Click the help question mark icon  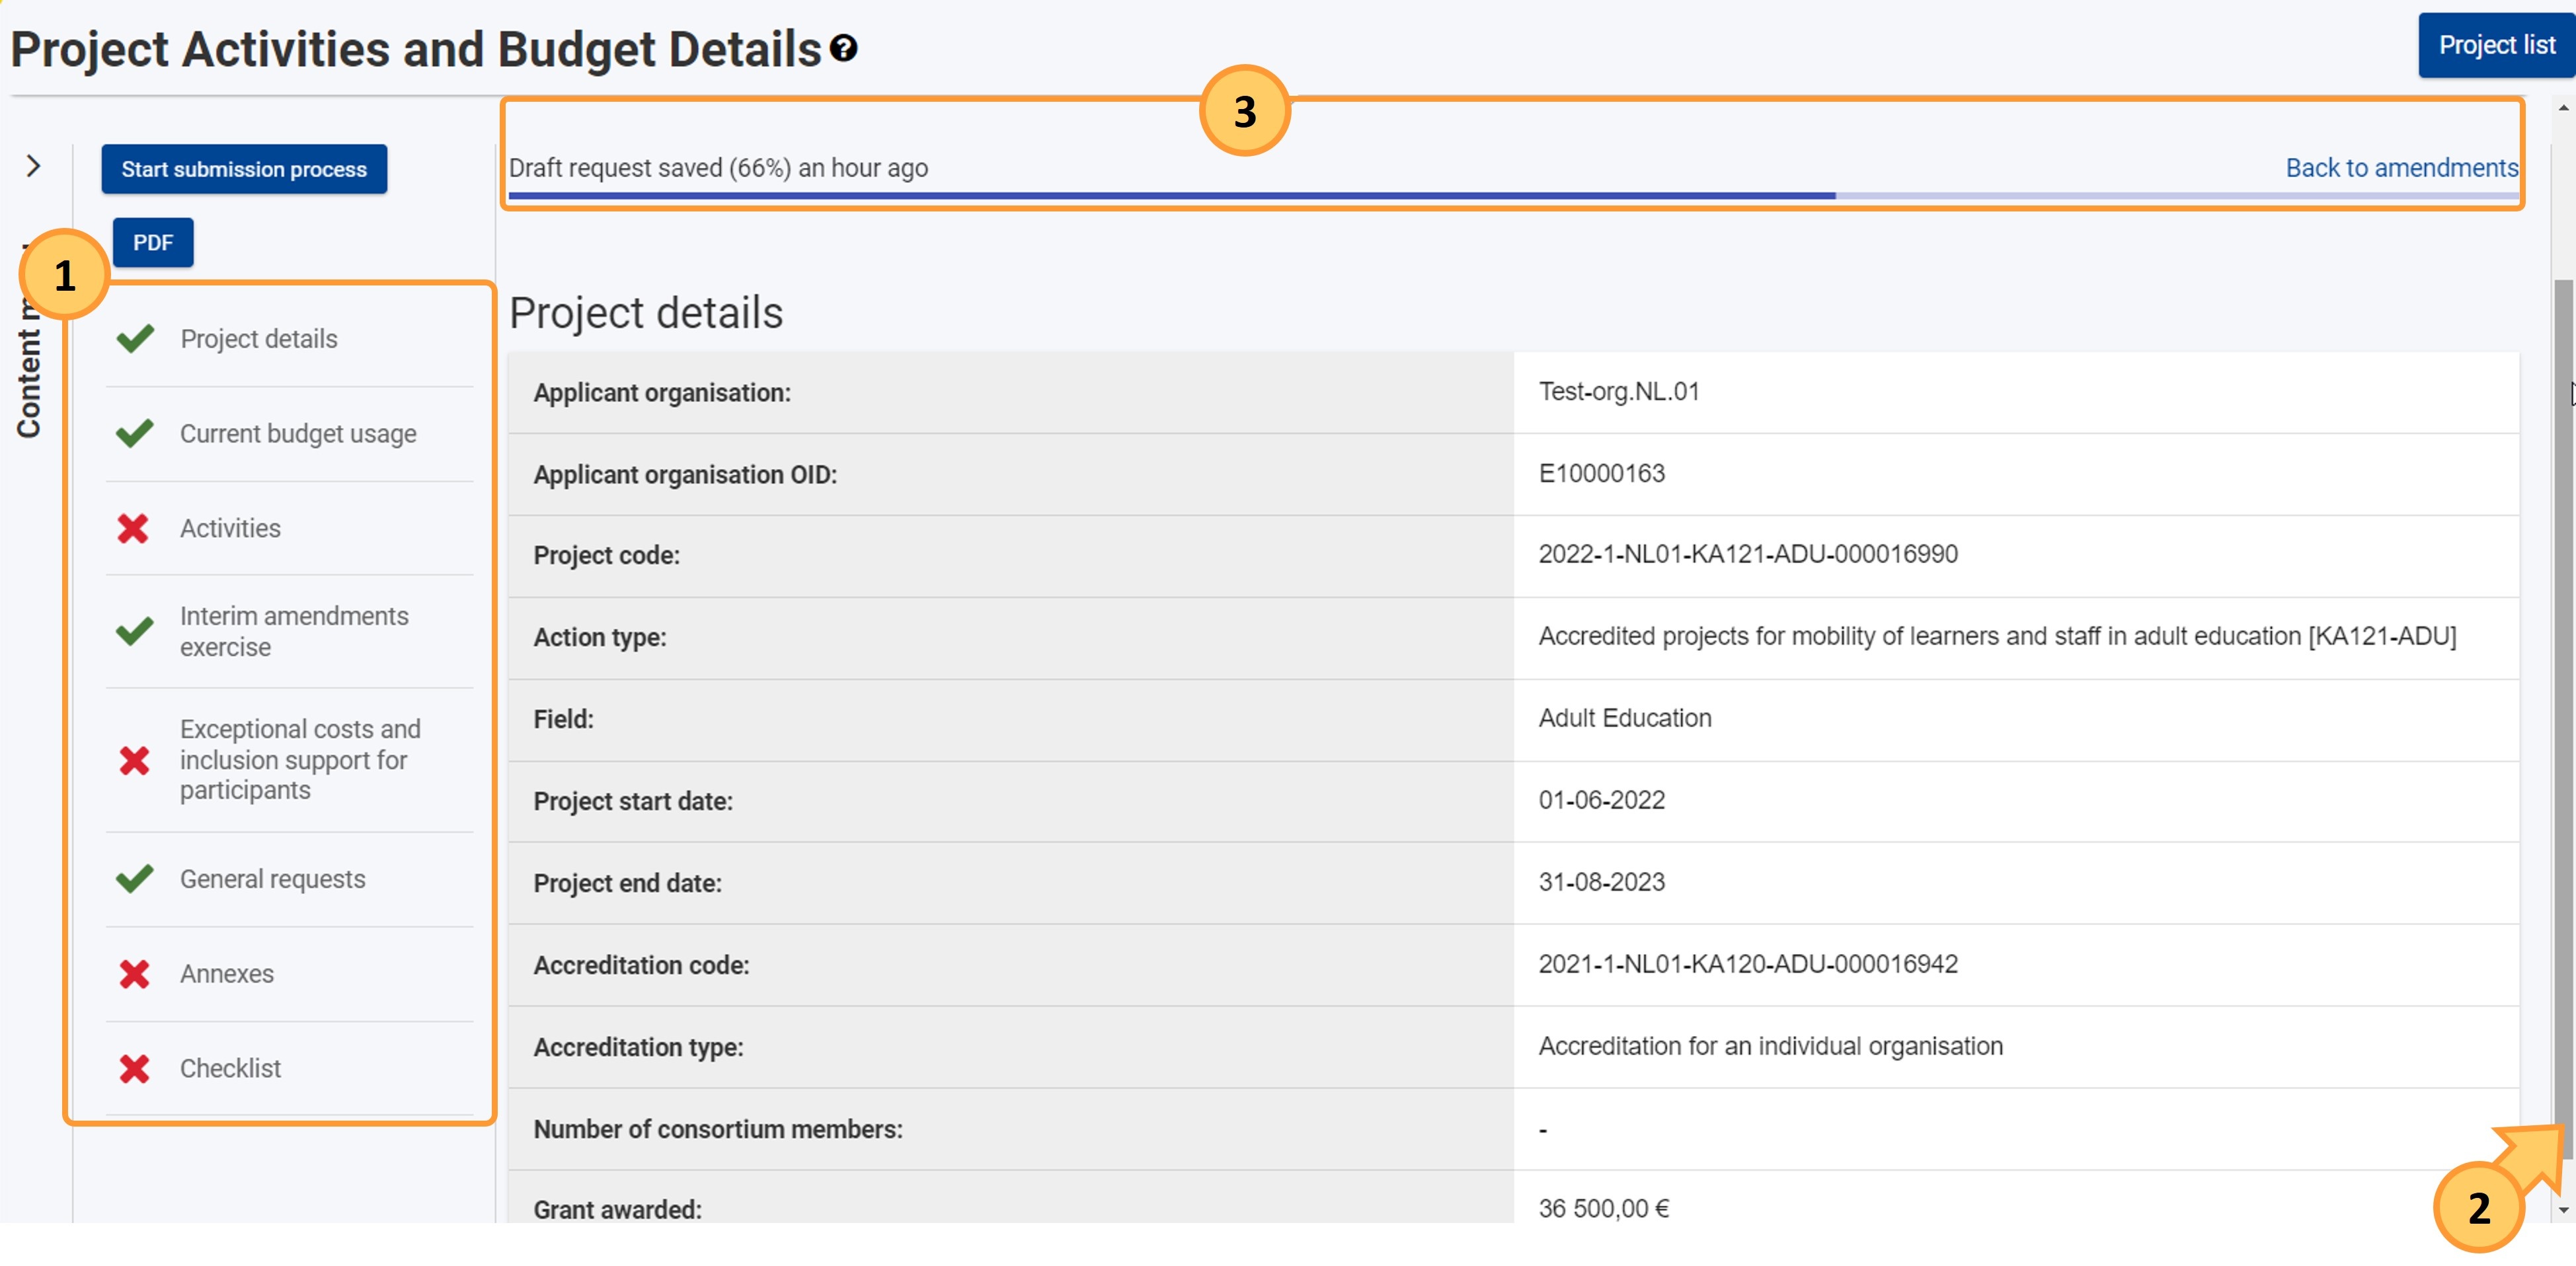tap(843, 48)
